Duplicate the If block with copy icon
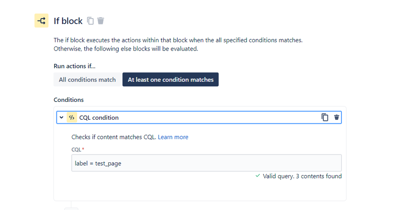 [x=90, y=21]
